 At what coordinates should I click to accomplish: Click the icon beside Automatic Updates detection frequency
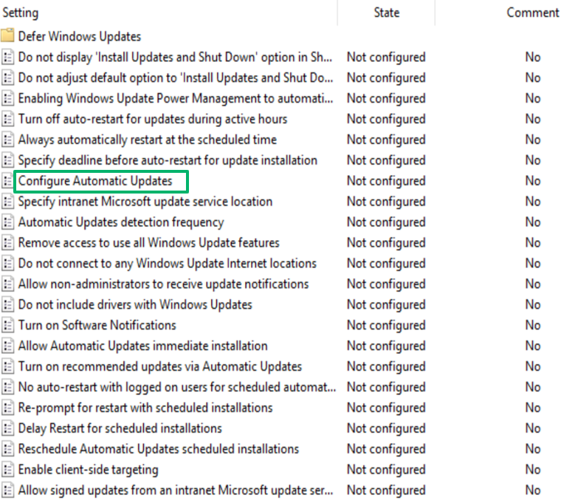coord(7,222)
